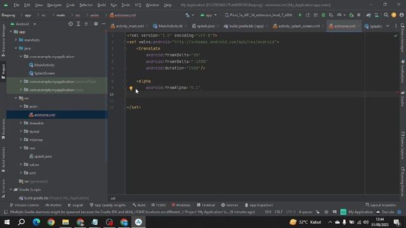
Task: Click the yellow lightbulb intention icon
Action: pyautogui.click(x=131, y=89)
